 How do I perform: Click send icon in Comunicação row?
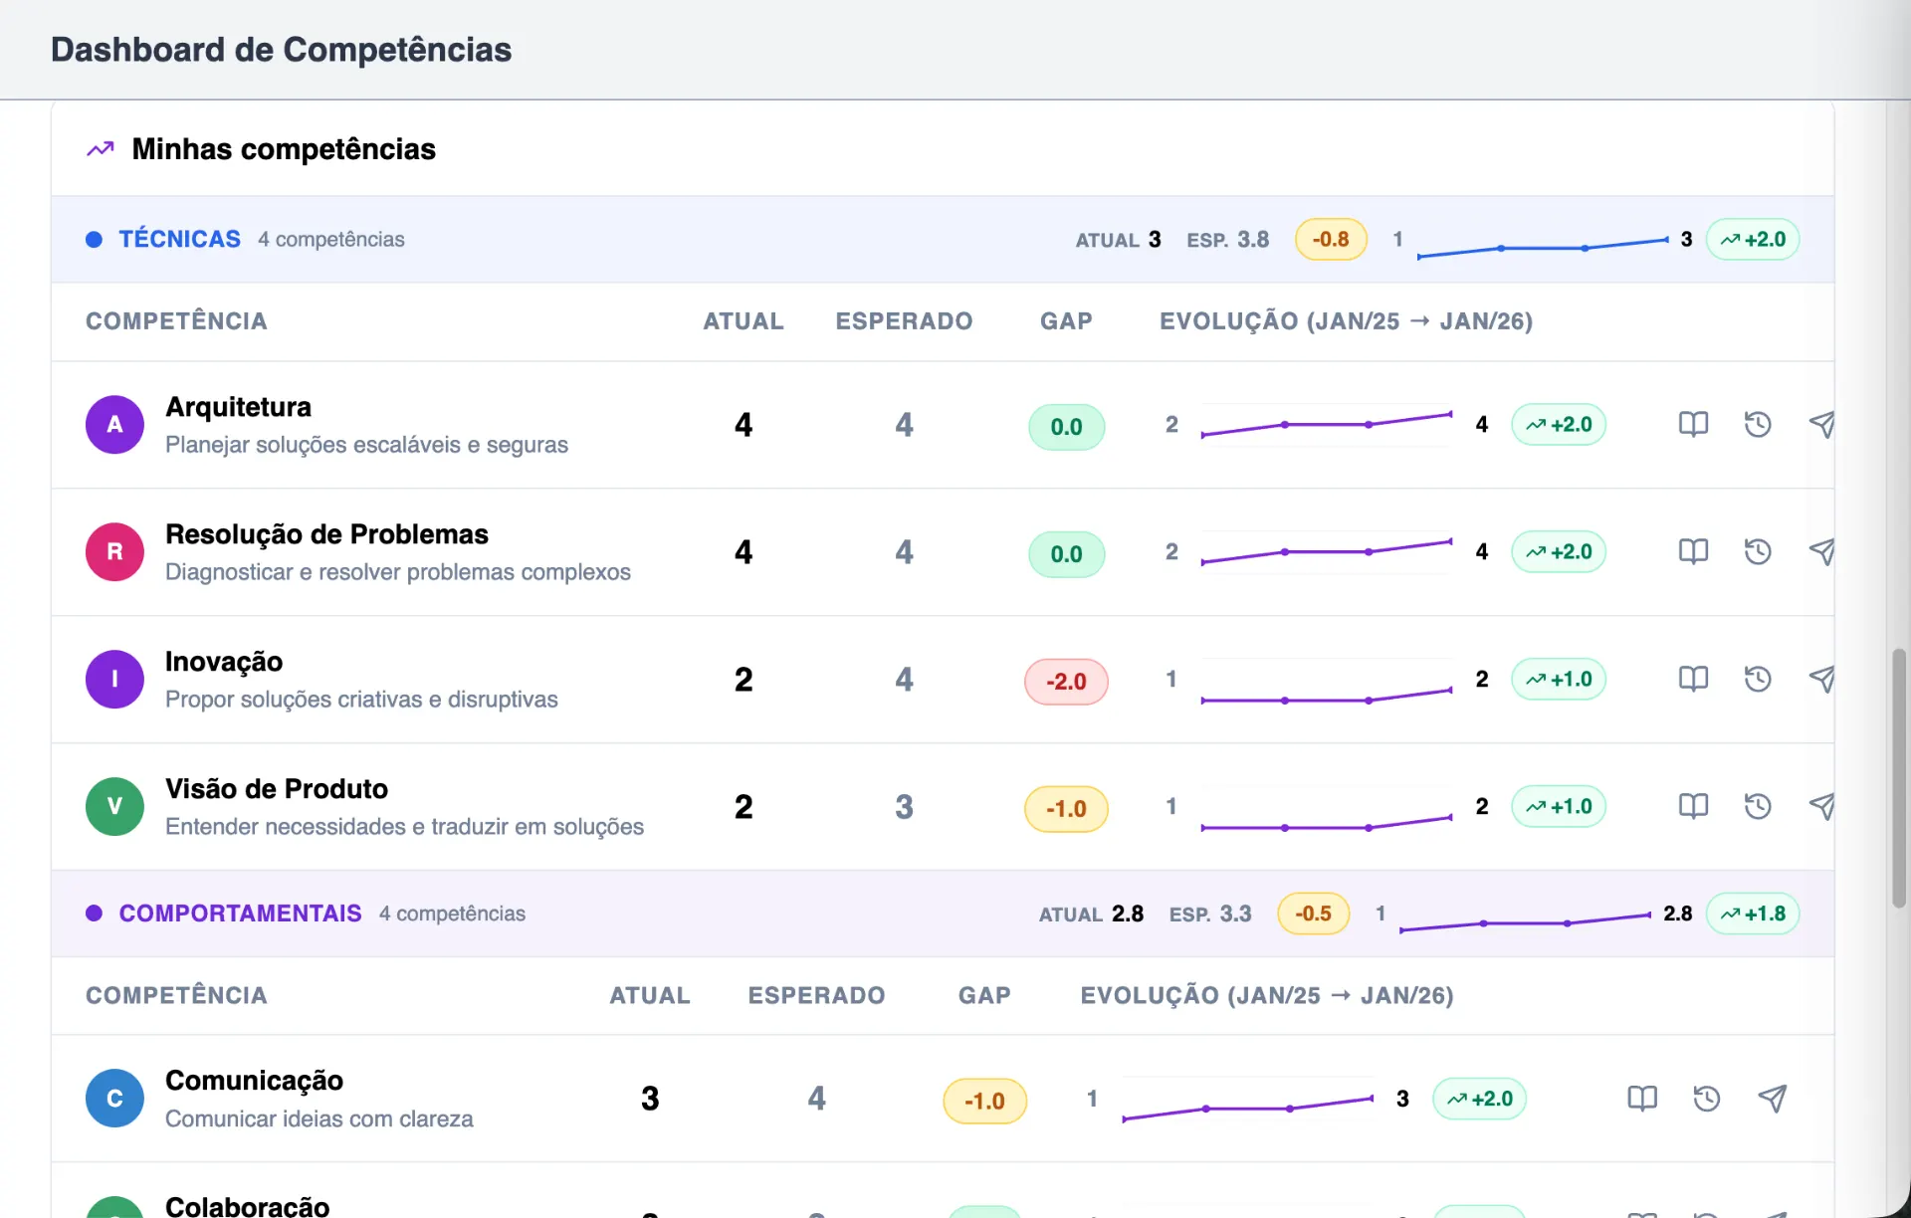tap(1772, 1099)
